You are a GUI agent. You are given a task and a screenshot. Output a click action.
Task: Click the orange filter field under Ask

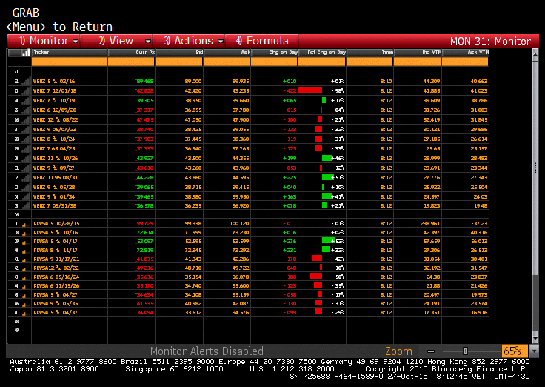point(227,62)
